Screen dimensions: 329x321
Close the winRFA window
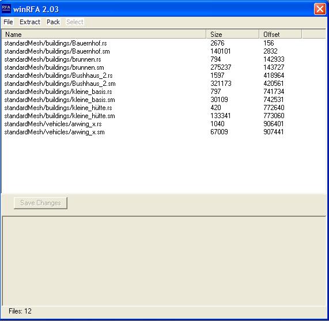[320, 9]
